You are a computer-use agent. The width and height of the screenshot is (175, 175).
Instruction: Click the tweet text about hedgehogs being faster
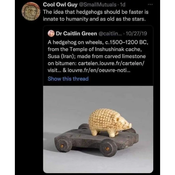96,15
